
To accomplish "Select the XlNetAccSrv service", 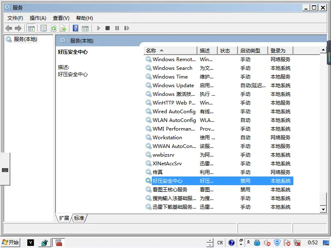I will pos(218,164).
